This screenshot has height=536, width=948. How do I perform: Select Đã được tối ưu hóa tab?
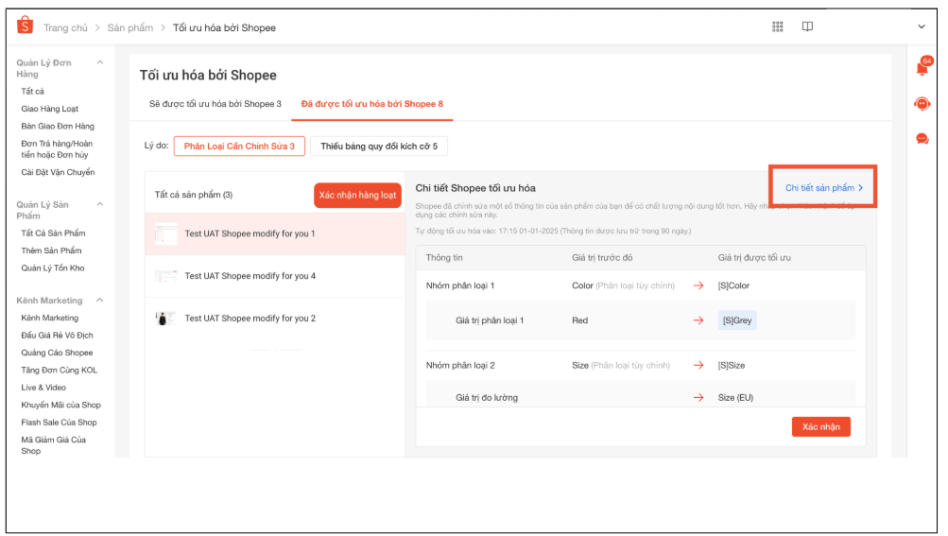click(371, 104)
